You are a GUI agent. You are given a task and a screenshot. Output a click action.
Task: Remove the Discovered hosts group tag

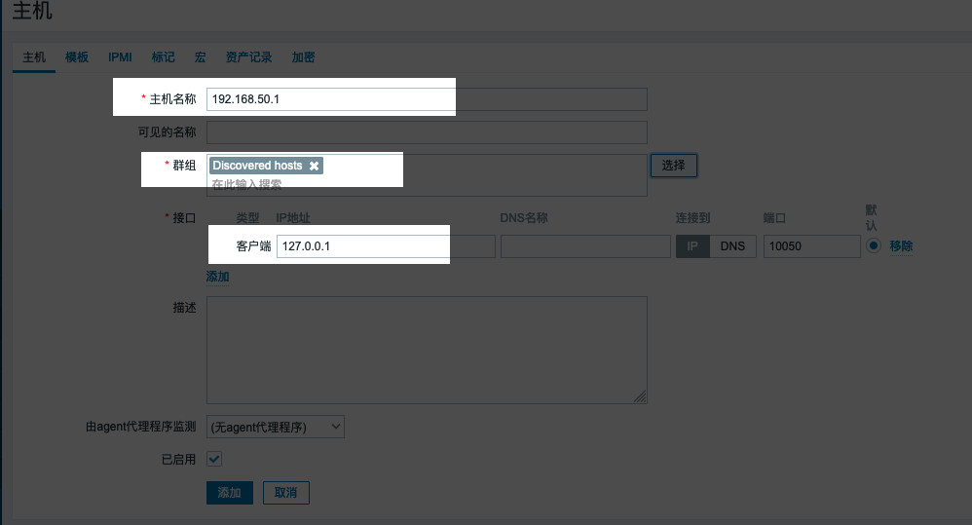[x=315, y=166]
